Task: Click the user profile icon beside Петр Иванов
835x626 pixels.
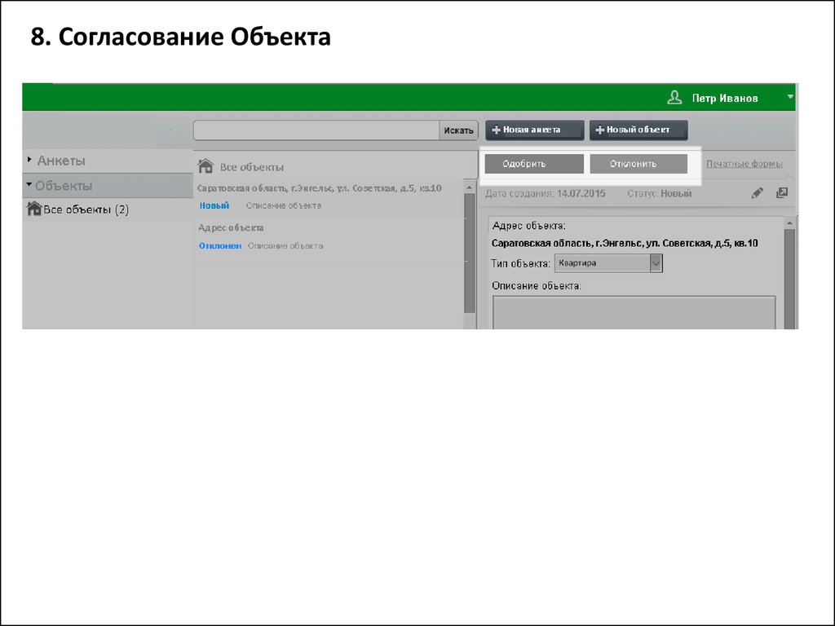Action: coord(674,98)
